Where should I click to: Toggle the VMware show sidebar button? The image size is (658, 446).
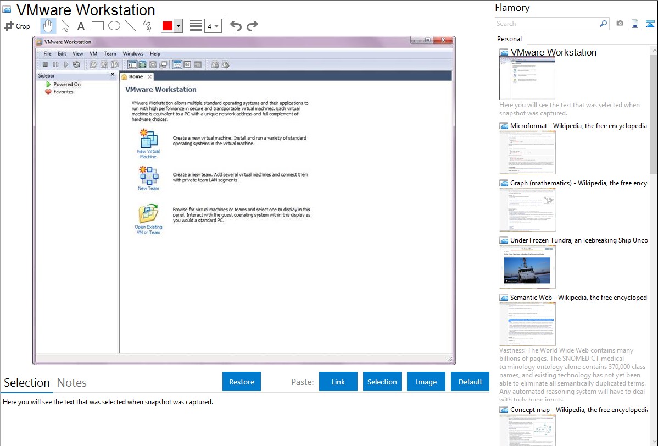tap(132, 65)
